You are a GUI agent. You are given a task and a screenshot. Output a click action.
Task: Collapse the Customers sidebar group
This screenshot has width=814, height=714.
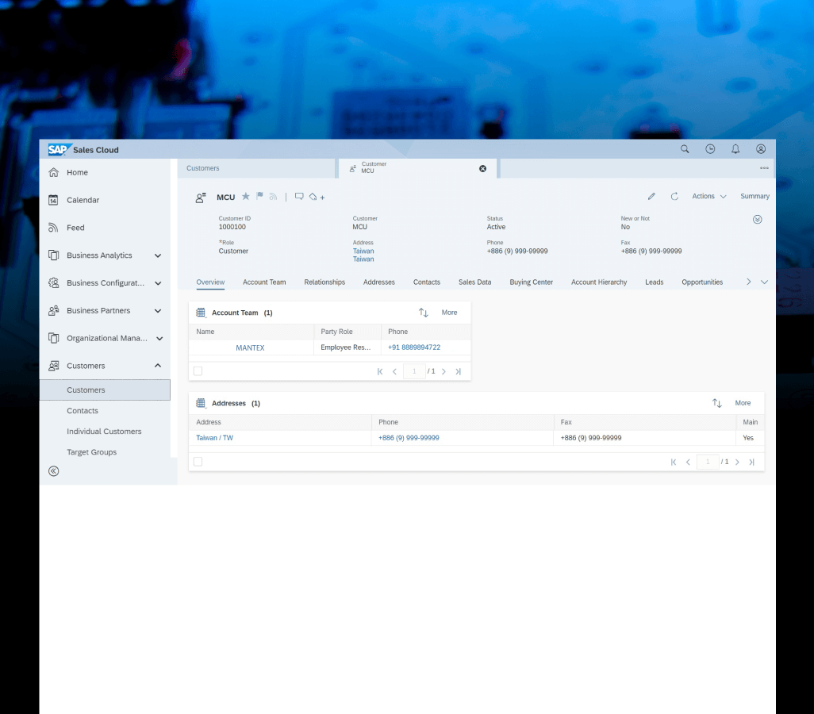(x=158, y=366)
